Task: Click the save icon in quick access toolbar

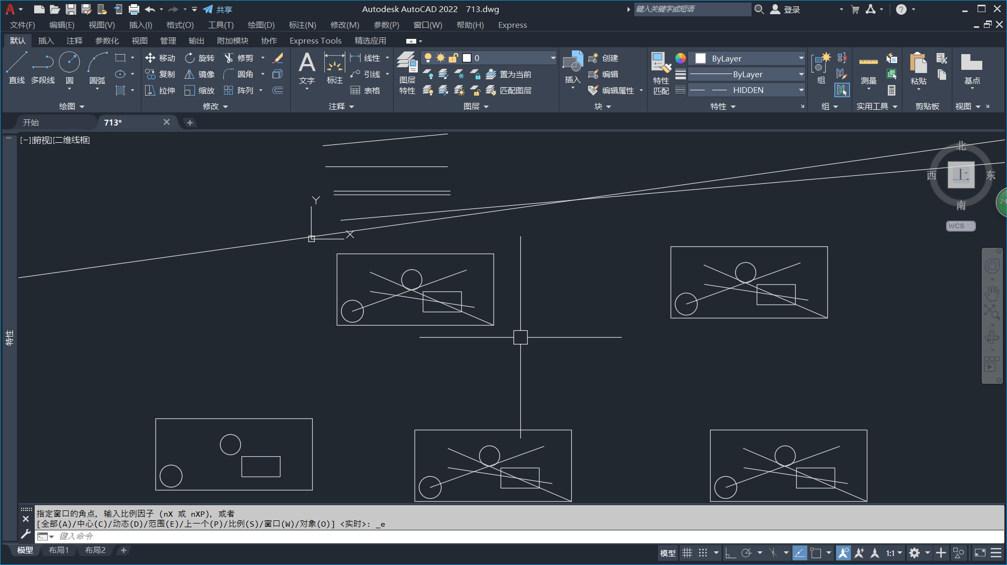Action: pos(70,9)
